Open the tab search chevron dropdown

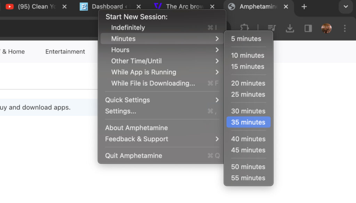pos(345,6)
